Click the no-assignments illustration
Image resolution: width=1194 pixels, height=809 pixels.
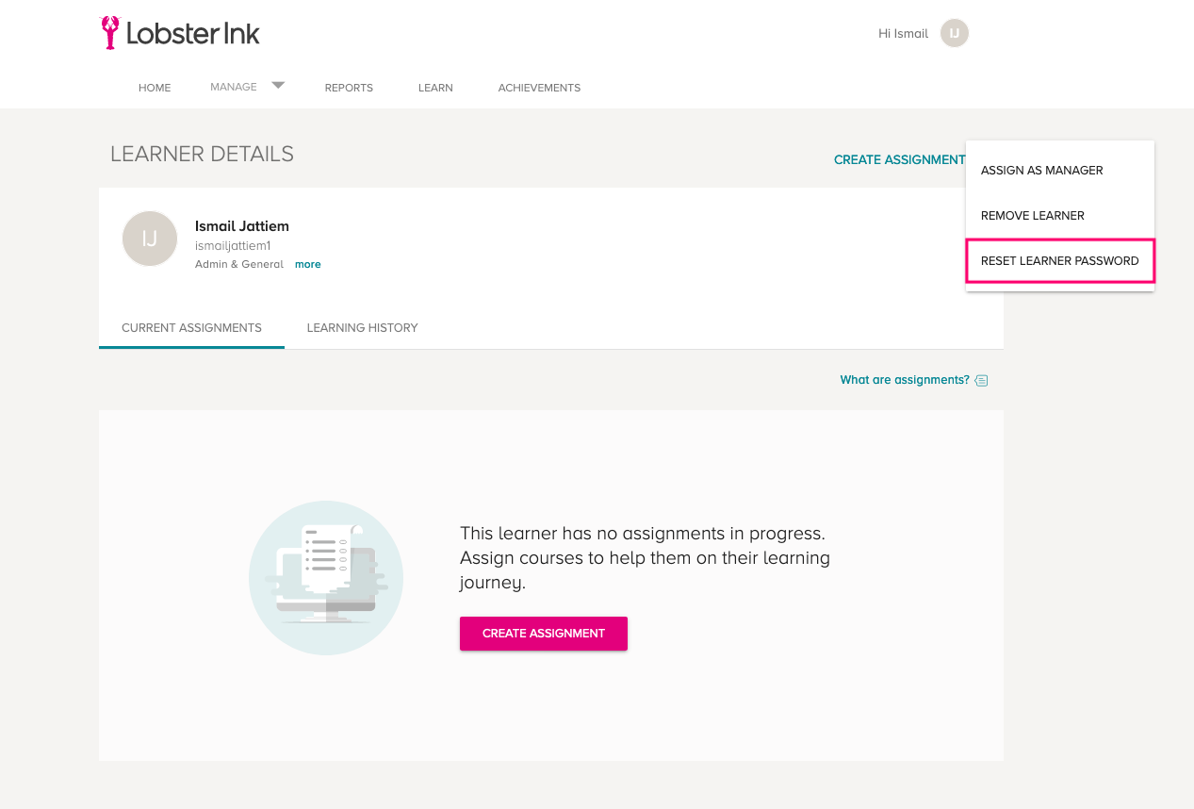coord(326,578)
